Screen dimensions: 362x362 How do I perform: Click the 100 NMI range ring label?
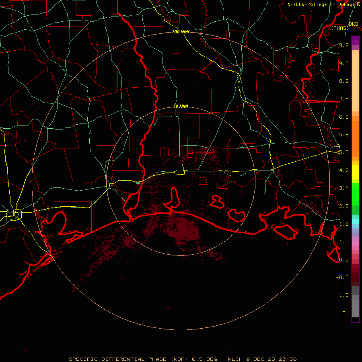(181, 32)
